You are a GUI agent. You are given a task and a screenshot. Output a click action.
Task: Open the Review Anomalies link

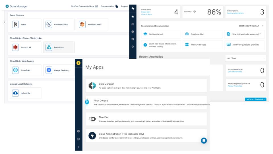[x=235, y=86]
